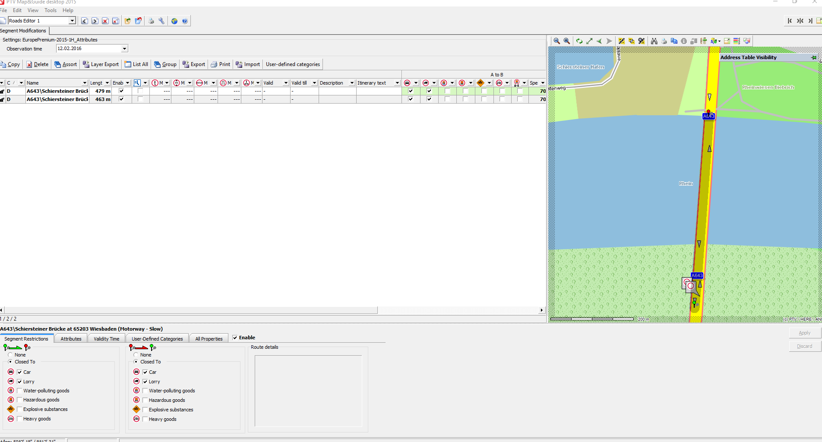Click the table's horizontal scrollbar track
The image size is (822, 442).
[x=458, y=310]
